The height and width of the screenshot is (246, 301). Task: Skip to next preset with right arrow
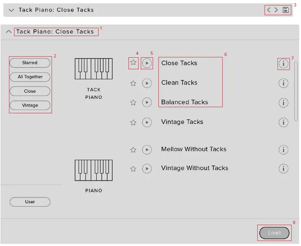(276, 10)
